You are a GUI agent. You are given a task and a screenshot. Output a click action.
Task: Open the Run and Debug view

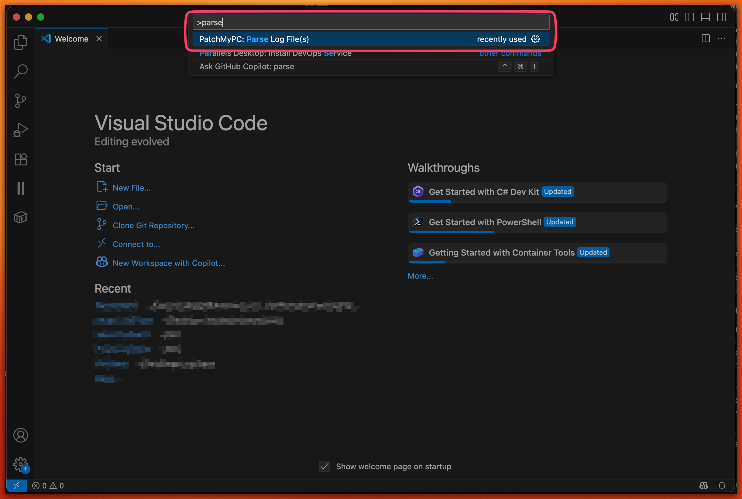20,130
